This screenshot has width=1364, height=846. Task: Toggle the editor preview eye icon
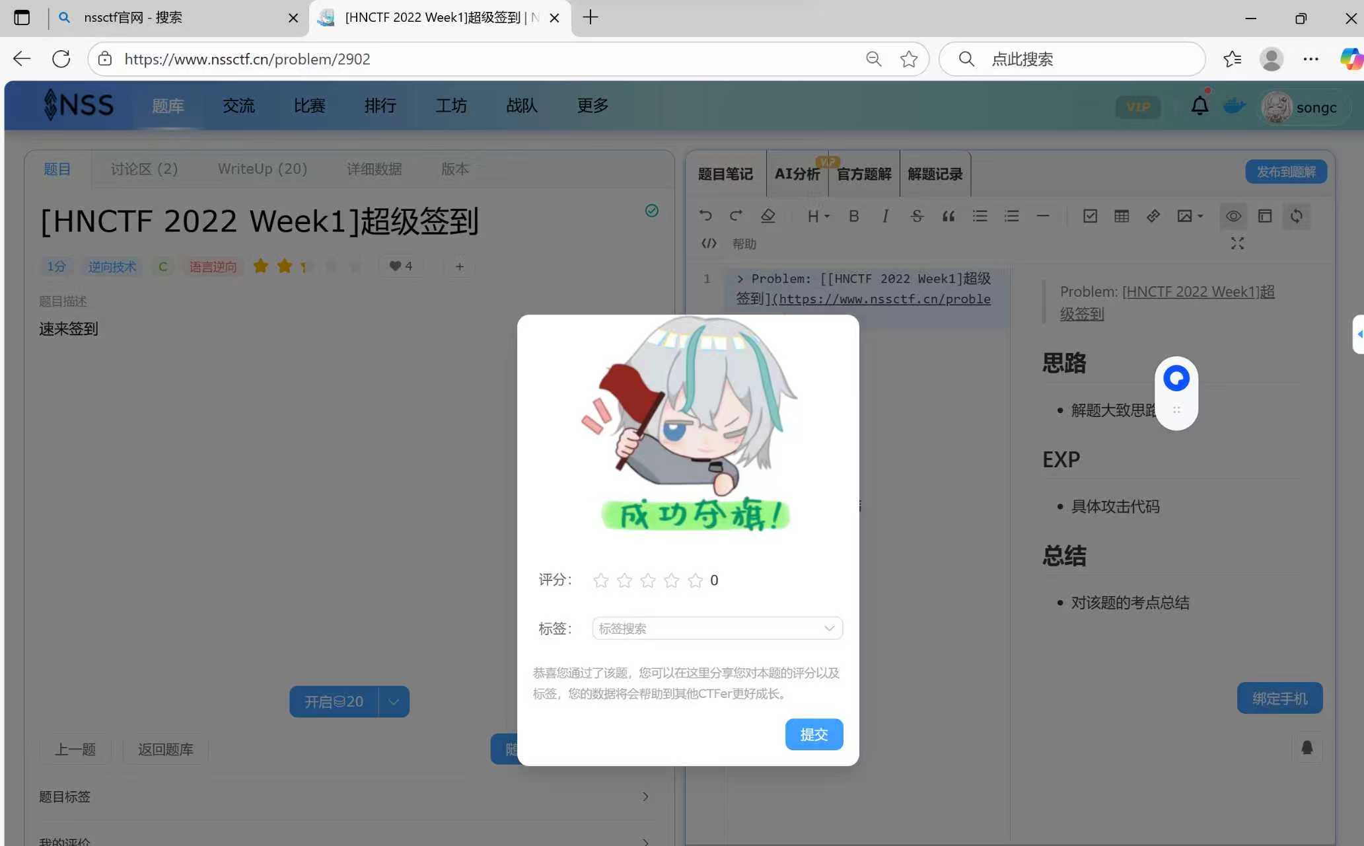click(1233, 216)
